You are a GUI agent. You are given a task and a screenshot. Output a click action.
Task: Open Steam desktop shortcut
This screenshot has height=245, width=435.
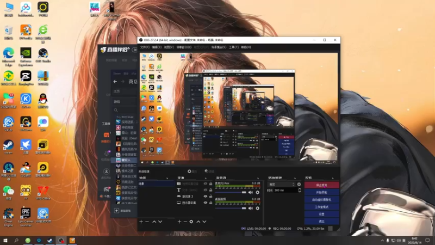8,147
